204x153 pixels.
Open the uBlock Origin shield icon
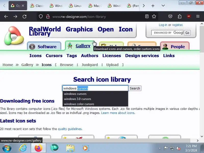click(x=189, y=16)
